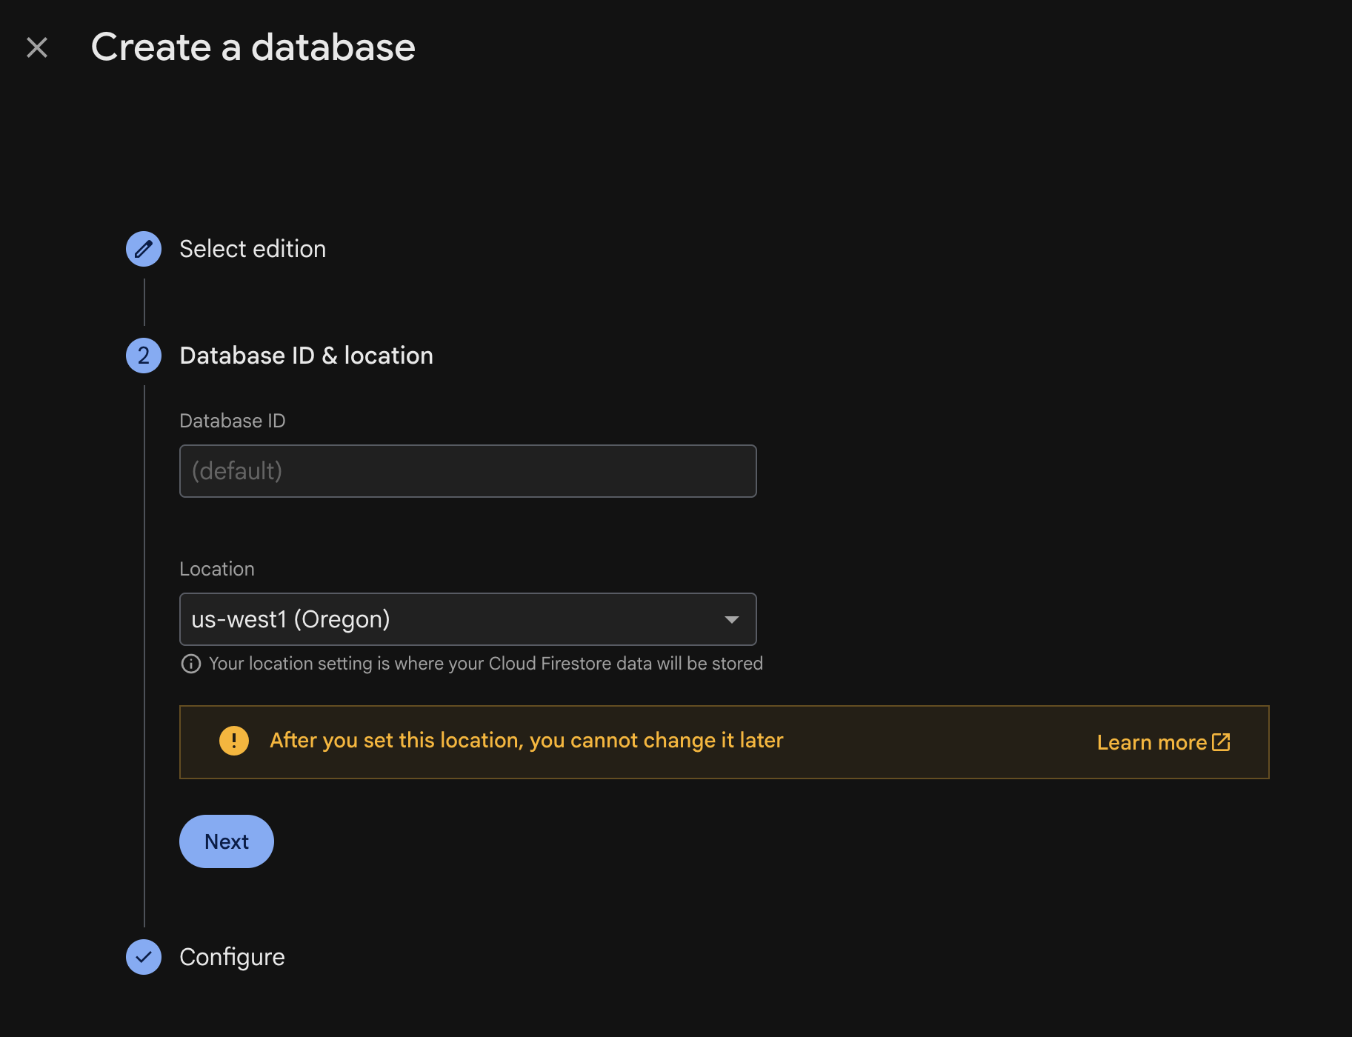Click the info icon near location note
The height and width of the screenshot is (1037, 1352).
[x=191, y=664]
